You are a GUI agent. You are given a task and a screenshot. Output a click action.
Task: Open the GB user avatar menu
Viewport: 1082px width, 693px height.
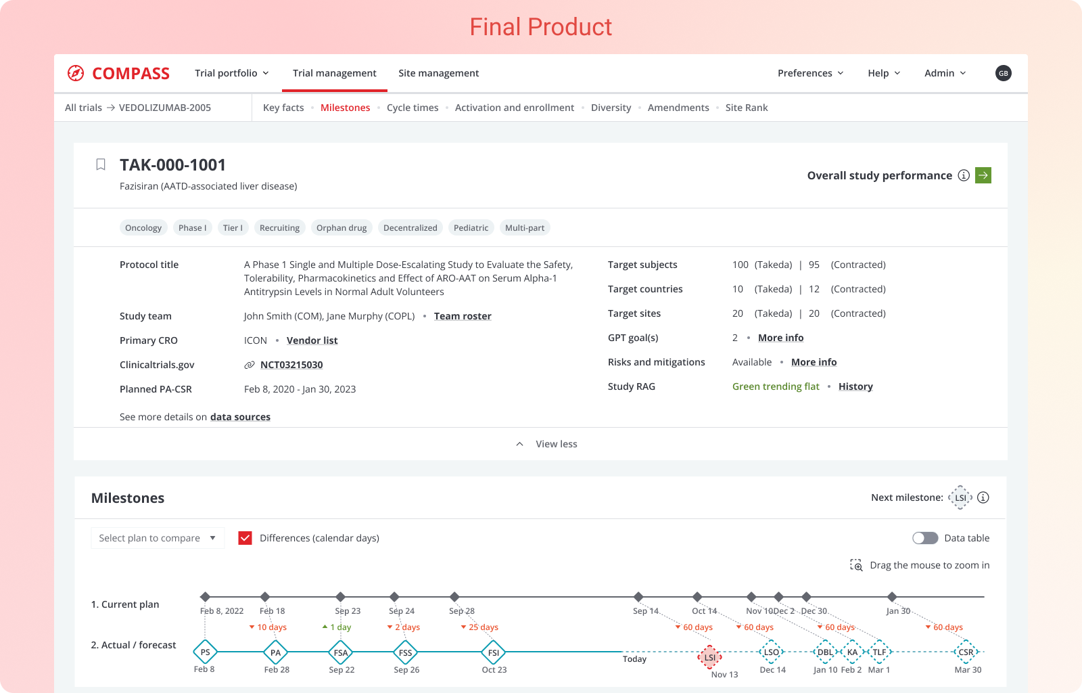[1003, 73]
